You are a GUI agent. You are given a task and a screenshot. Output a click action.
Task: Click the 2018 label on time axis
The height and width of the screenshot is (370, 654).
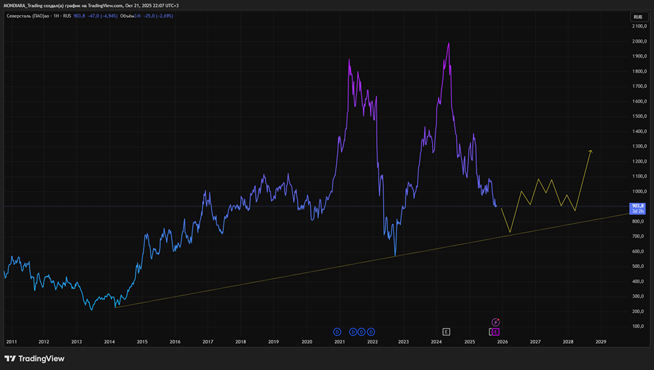(x=241, y=342)
